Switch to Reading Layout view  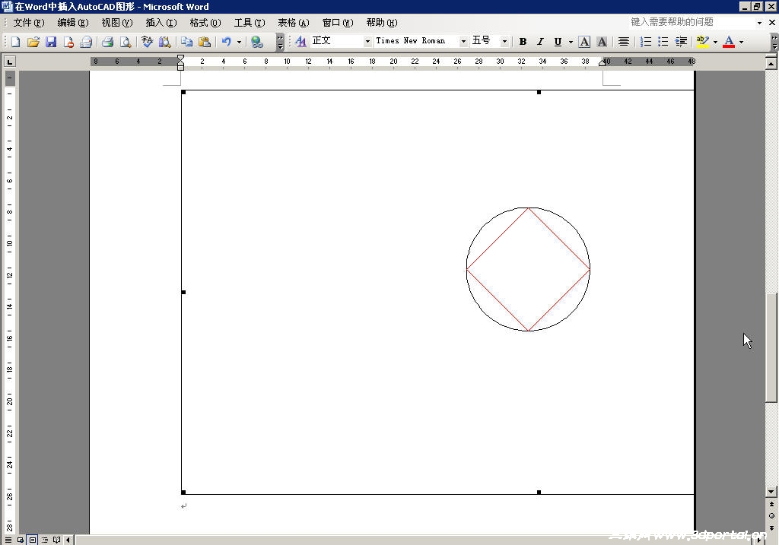[56, 540]
